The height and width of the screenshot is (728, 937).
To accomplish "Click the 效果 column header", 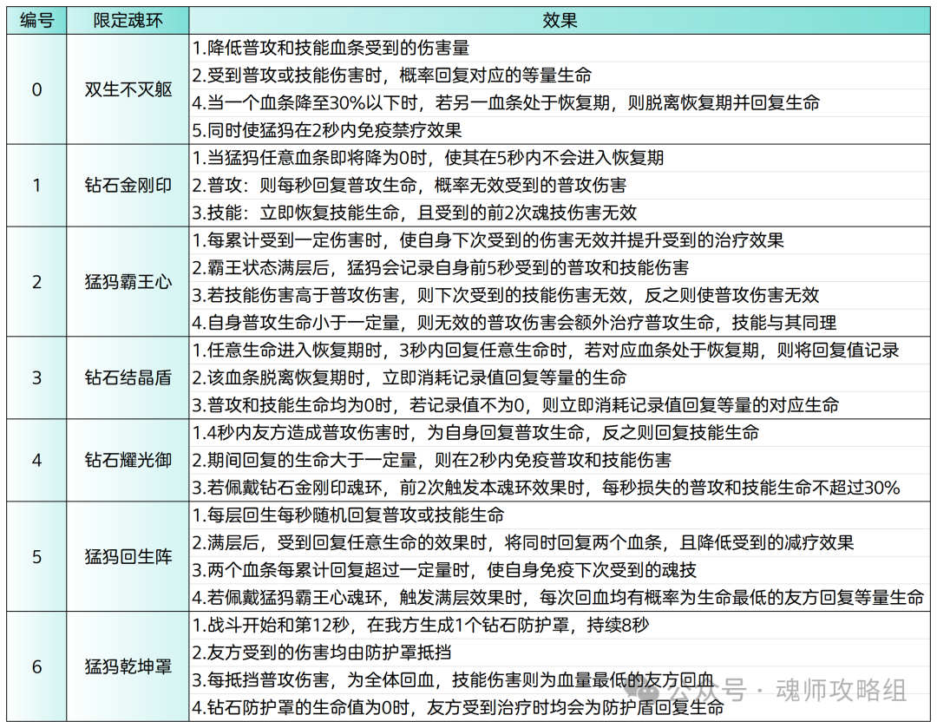I will point(560,21).
